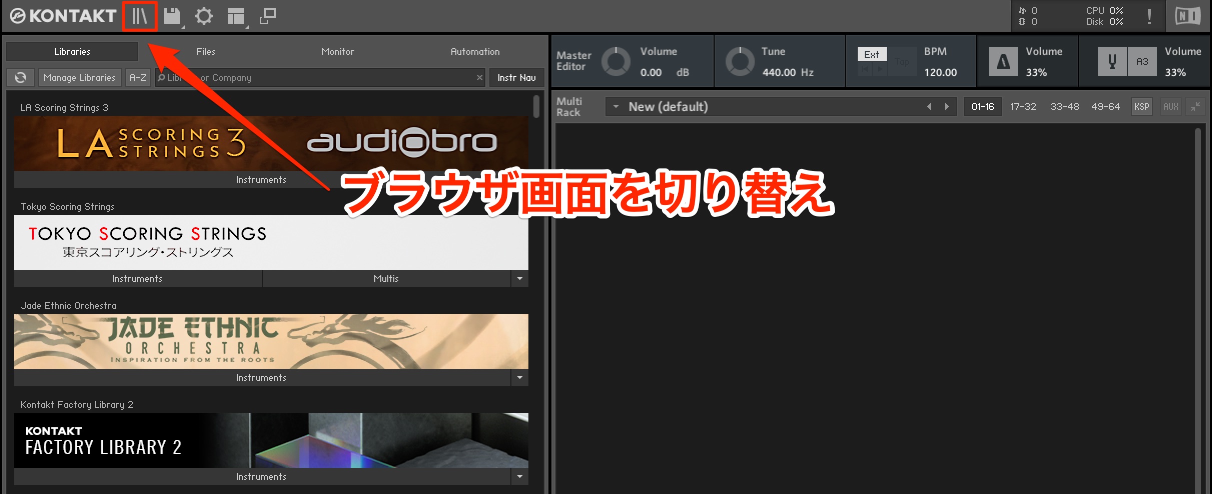Open Jade Ethnic Orchestra Instruments
The width and height of the screenshot is (1212, 494).
(262, 377)
